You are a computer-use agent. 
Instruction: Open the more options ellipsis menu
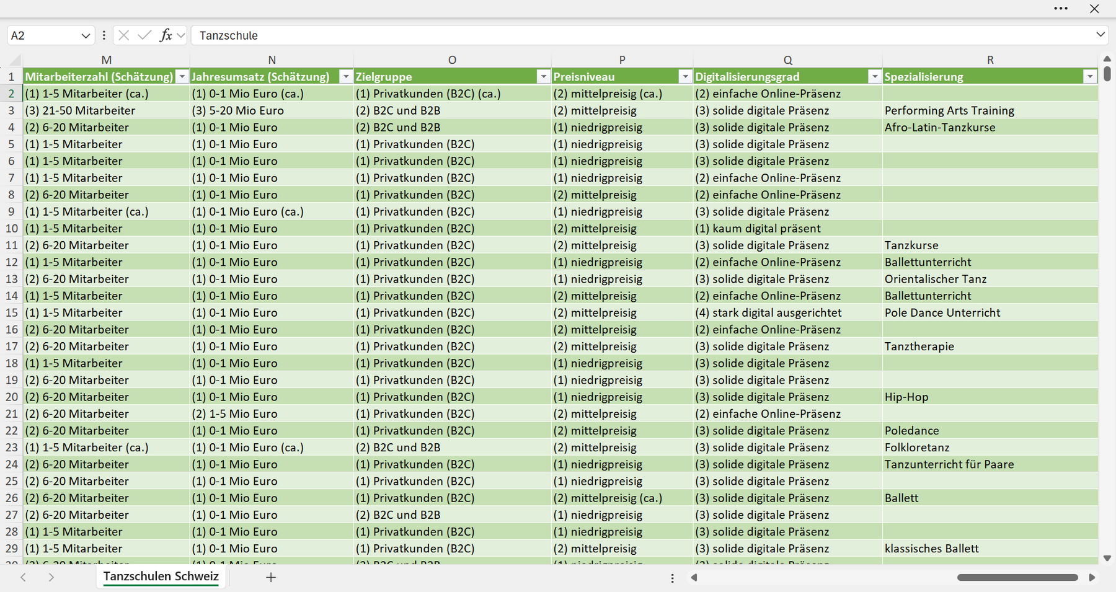pyautogui.click(x=1061, y=9)
